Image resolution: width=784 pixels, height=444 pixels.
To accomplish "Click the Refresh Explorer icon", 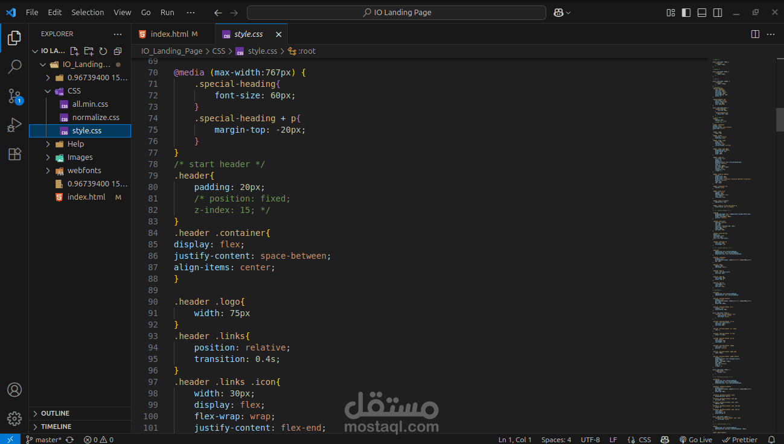I will coord(103,51).
